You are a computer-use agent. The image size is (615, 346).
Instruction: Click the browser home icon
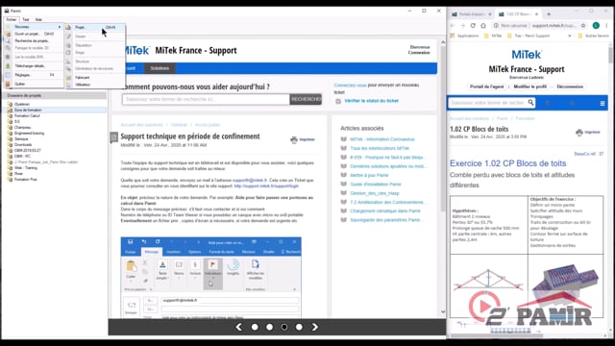pos(483,26)
